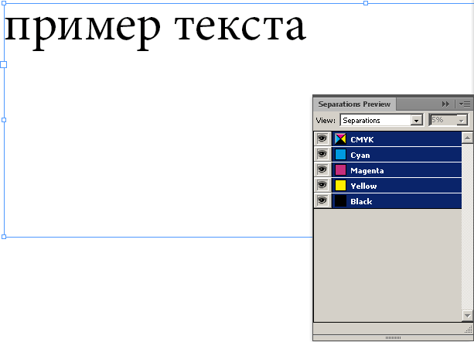Click the Cyan color swatch
This screenshot has height=342, width=474.
[x=340, y=155]
